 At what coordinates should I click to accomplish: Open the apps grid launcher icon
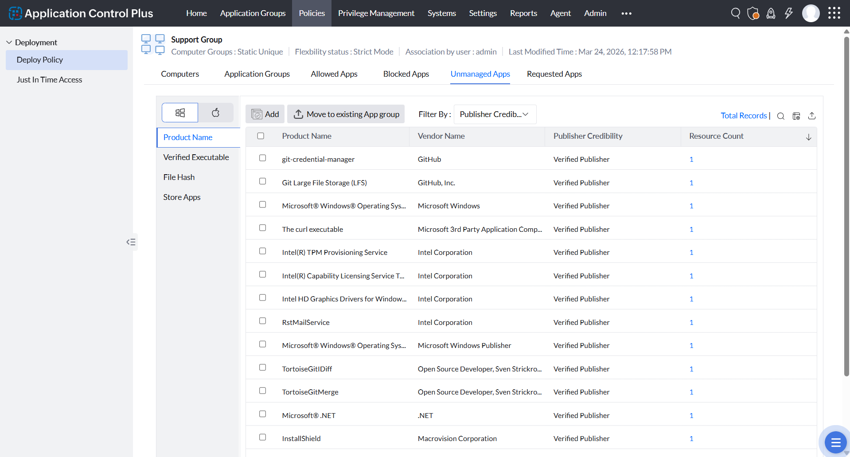tap(834, 13)
